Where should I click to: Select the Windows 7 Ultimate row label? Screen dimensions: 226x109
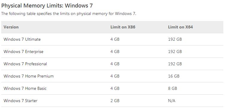tap(22, 39)
